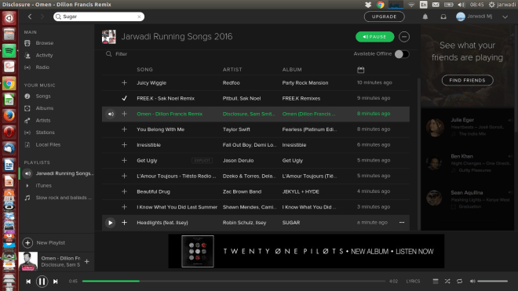The image size is (518, 291).
Task: Add L'Amour Toujours to Your Music
Action: point(124,176)
